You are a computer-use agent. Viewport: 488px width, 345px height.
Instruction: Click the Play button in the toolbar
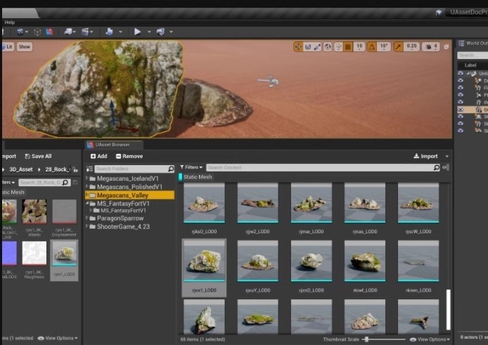tap(137, 32)
